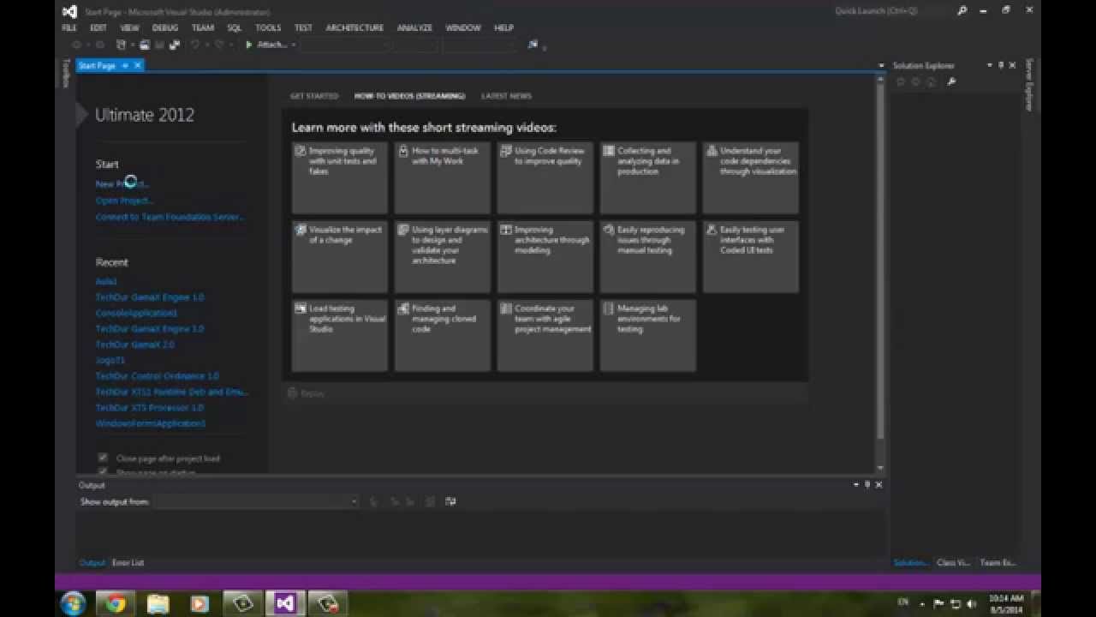Open Solution Explorer window position dropdown
The image size is (1096, 617).
[990, 65]
